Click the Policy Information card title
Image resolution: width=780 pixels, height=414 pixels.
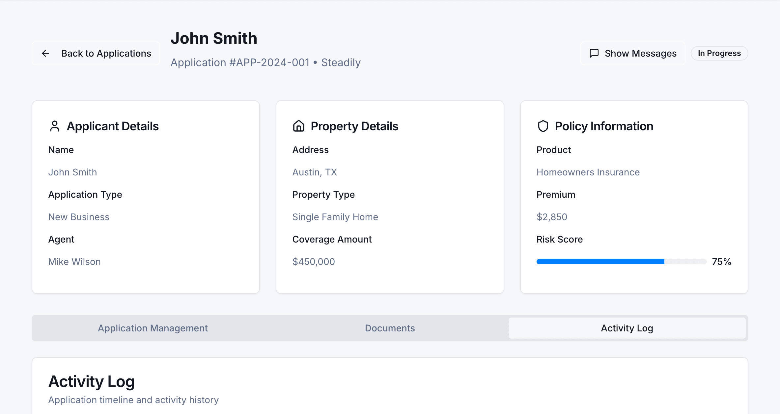click(604, 126)
